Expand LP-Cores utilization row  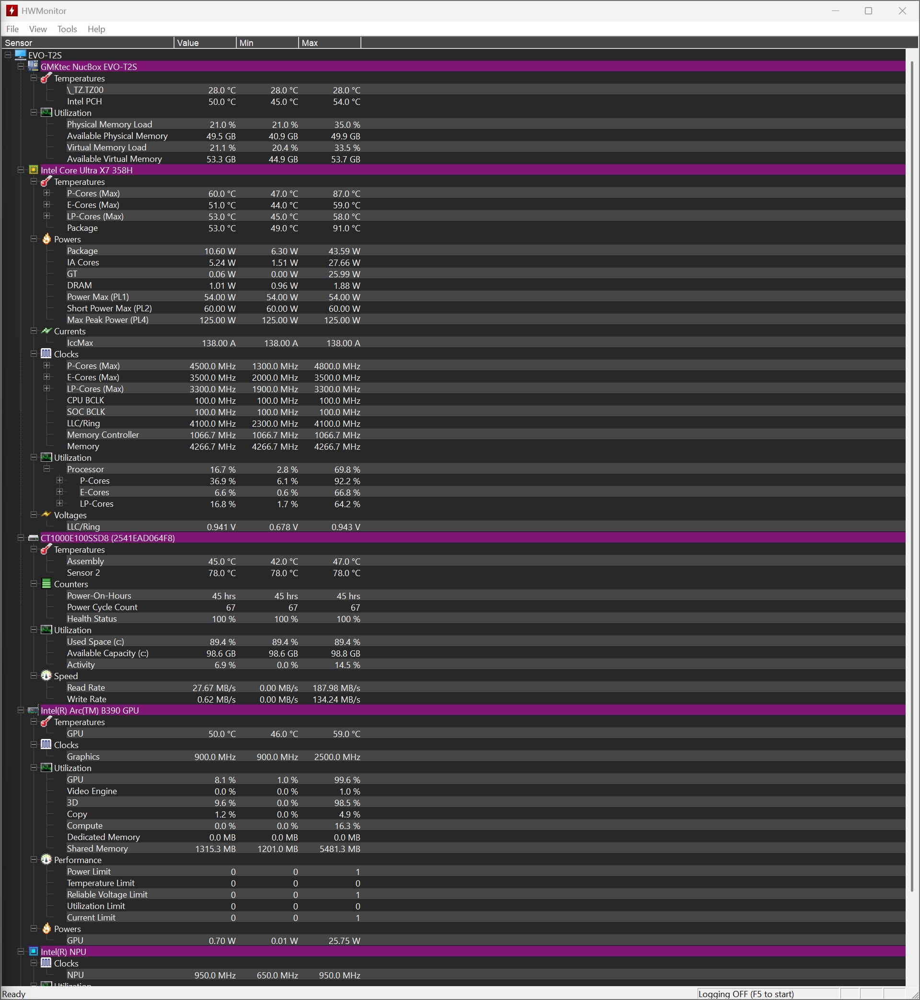60,503
